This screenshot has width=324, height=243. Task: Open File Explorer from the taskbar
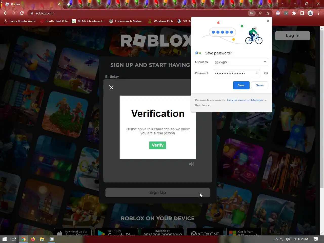(x=42, y=239)
